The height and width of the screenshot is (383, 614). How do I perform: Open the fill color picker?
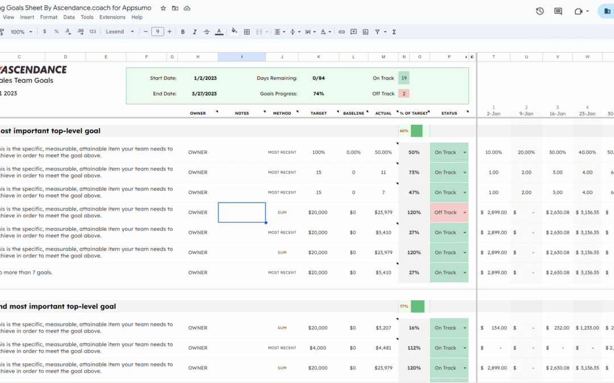click(234, 32)
